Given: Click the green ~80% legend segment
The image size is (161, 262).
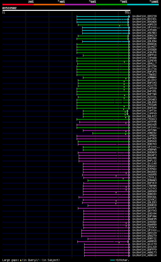Looking at the screenshot, I should pyautogui.click(x=112, y=5).
